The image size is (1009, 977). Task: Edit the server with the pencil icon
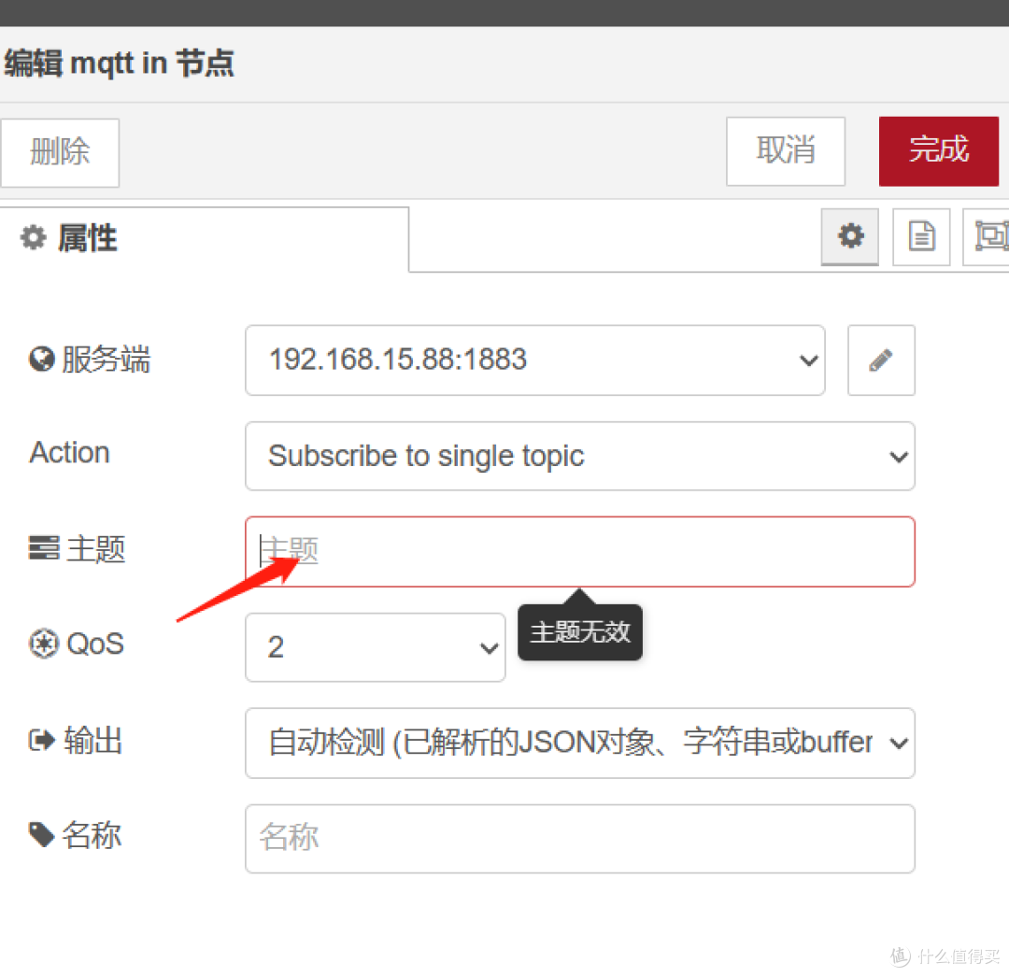tap(881, 361)
